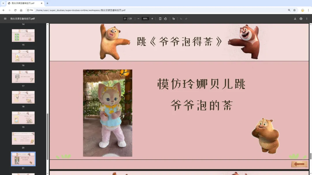Bookmark this page with the star
The image size is (312, 175).
point(294,10)
